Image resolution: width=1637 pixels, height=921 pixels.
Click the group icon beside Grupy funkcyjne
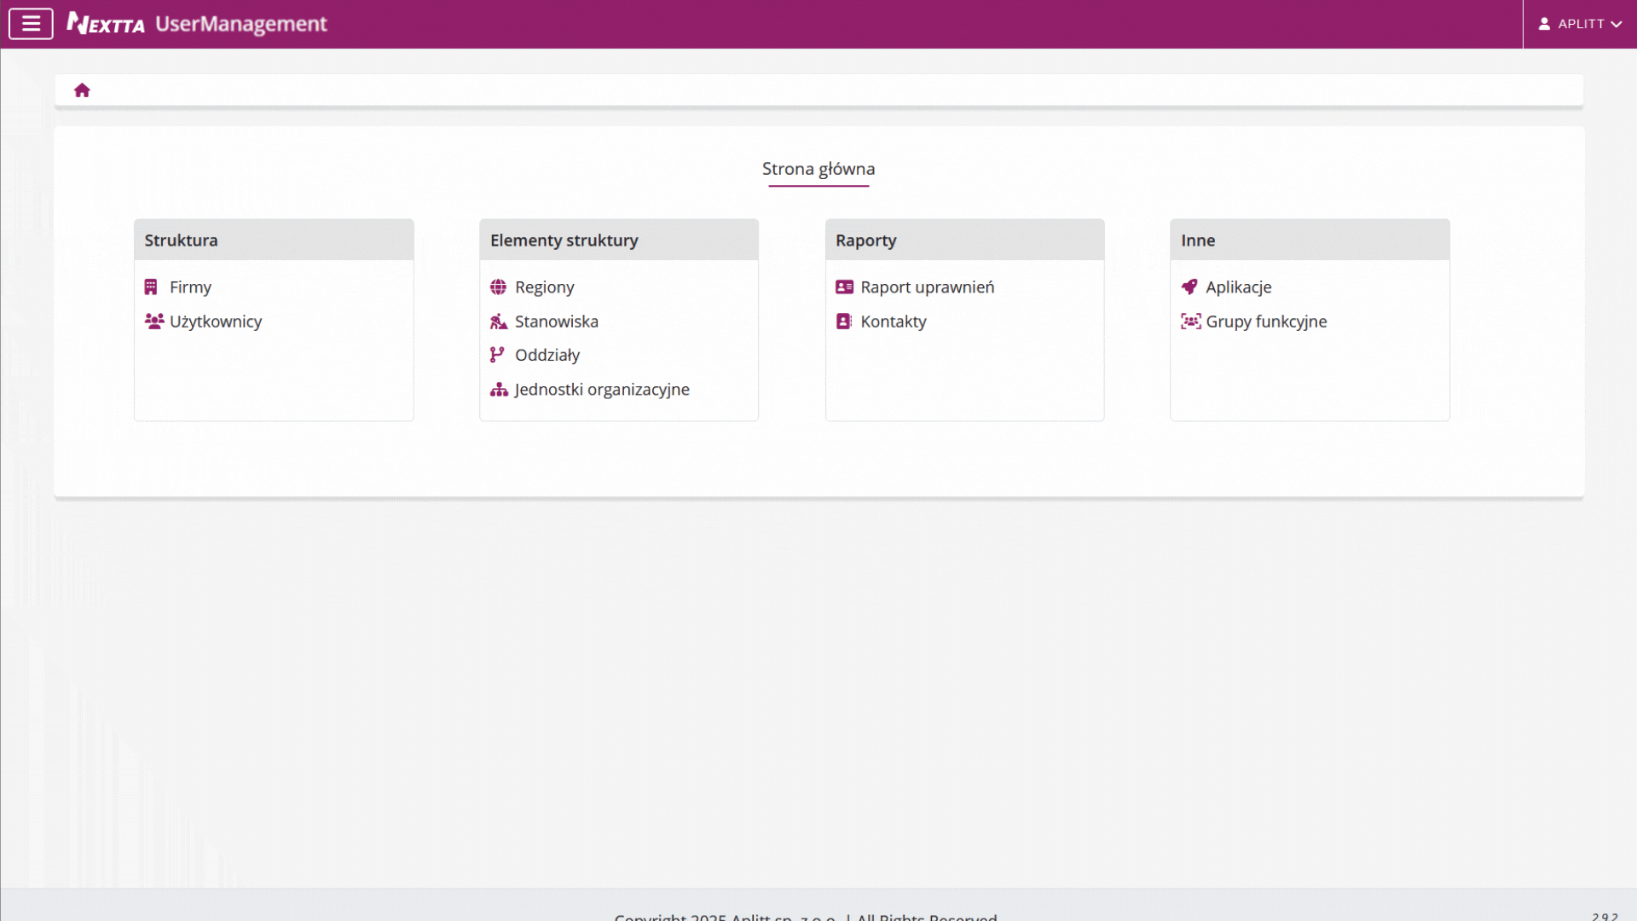pos(1190,321)
